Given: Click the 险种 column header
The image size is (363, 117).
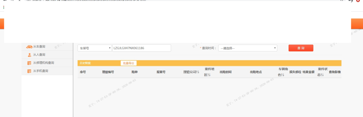Looking at the screenshot, I should 135,72.
